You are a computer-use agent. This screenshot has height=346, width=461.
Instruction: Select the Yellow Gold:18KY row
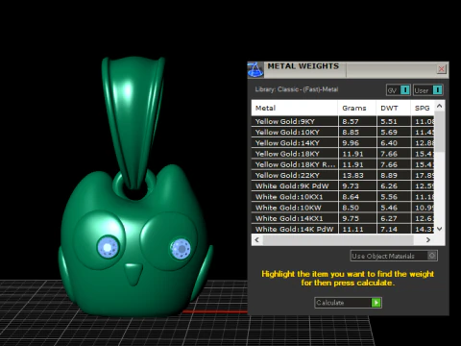coord(343,154)
